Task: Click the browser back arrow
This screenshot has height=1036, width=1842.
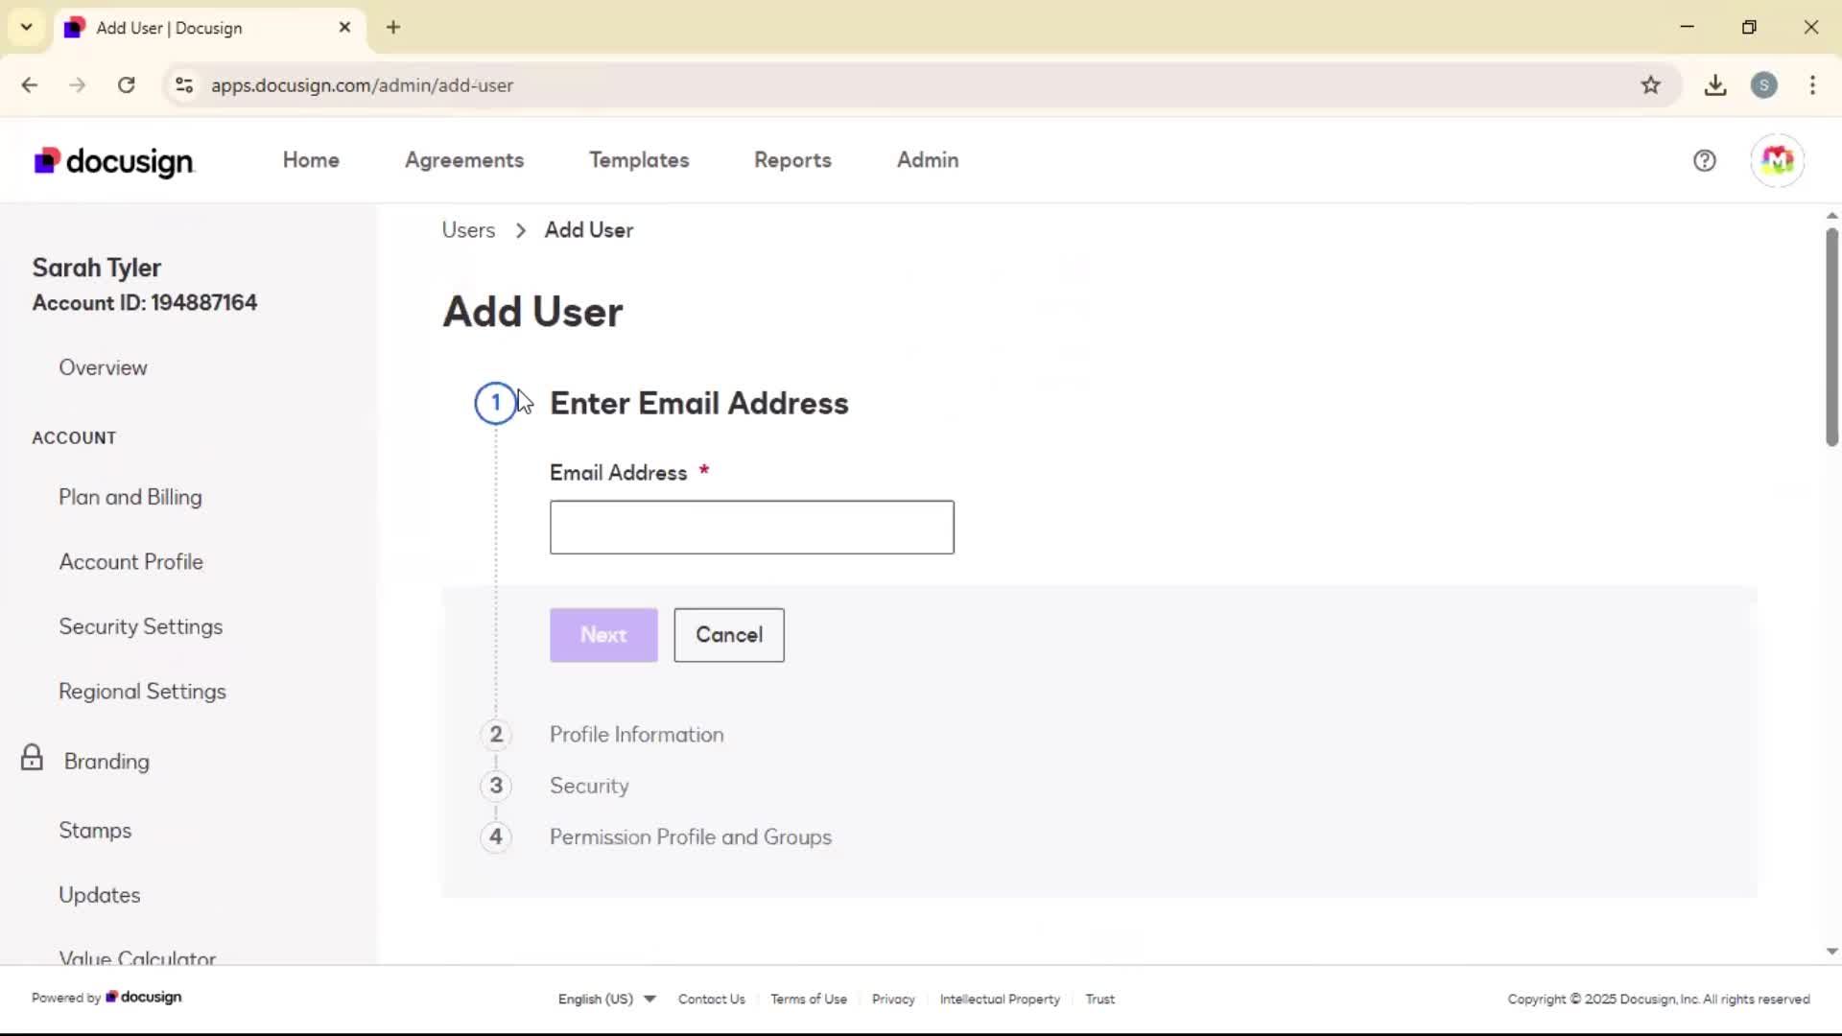Action: pyautogui.click(x=30, y=85)
